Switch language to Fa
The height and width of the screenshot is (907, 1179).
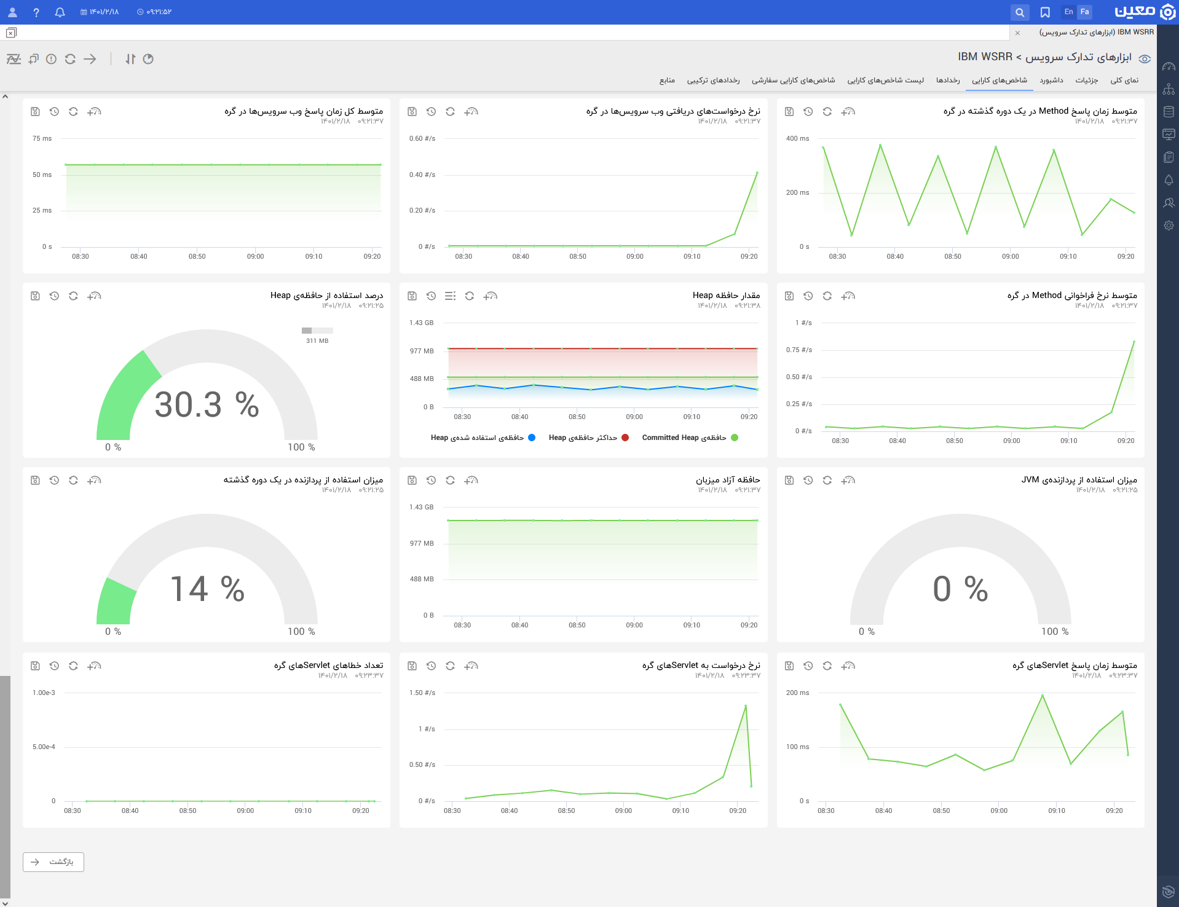(x=1084, y=12)
